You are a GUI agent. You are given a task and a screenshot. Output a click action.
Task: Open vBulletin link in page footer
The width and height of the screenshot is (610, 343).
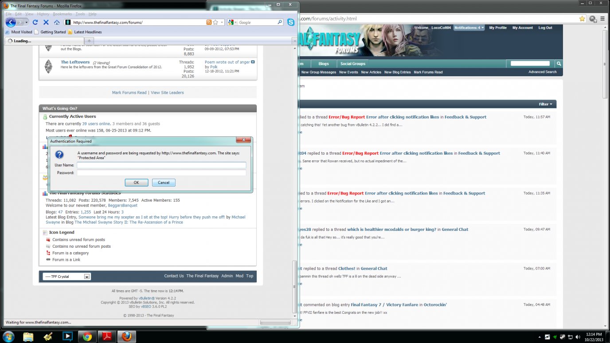147,298
